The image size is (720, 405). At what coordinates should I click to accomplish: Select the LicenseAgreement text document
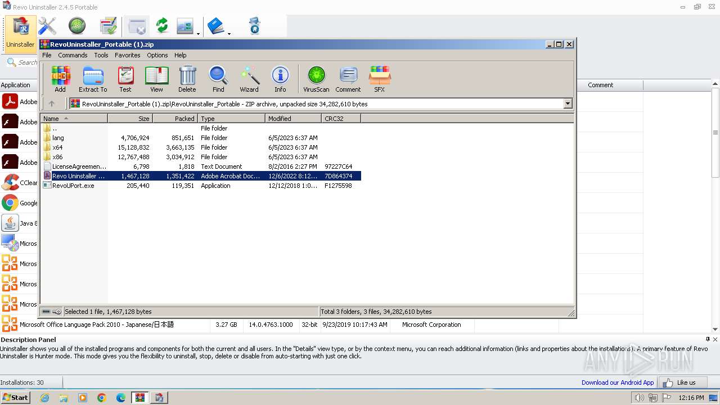200,166
